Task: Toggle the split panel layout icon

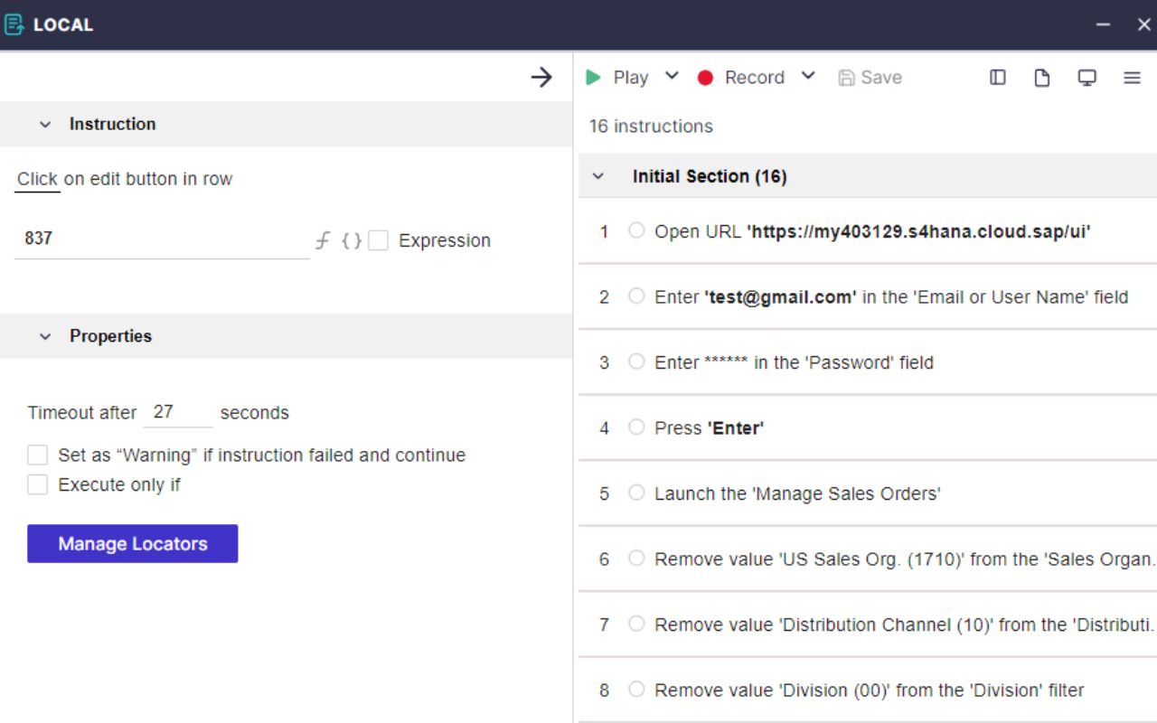Action: click(x=997, y=77)
